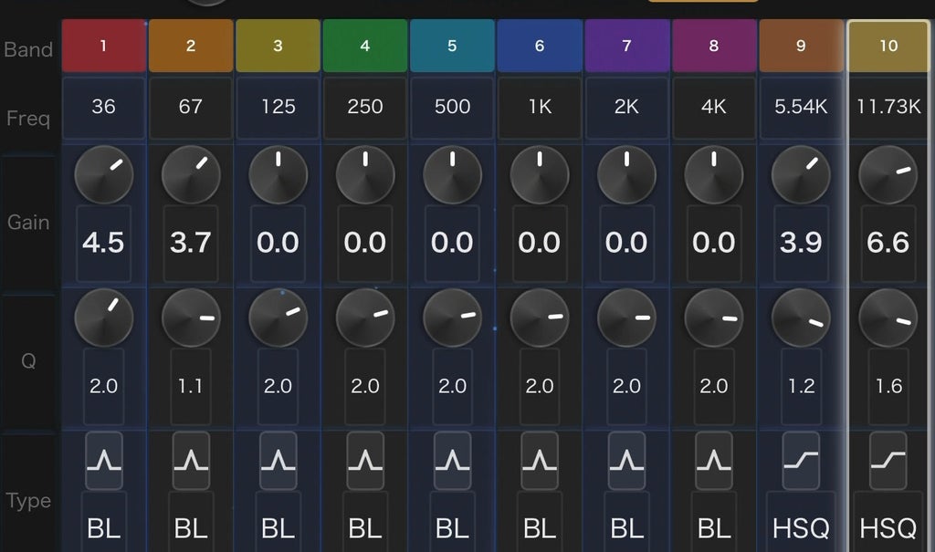
Task: Click the bell filter icon for band 2
Action: (x=191, y=460)
